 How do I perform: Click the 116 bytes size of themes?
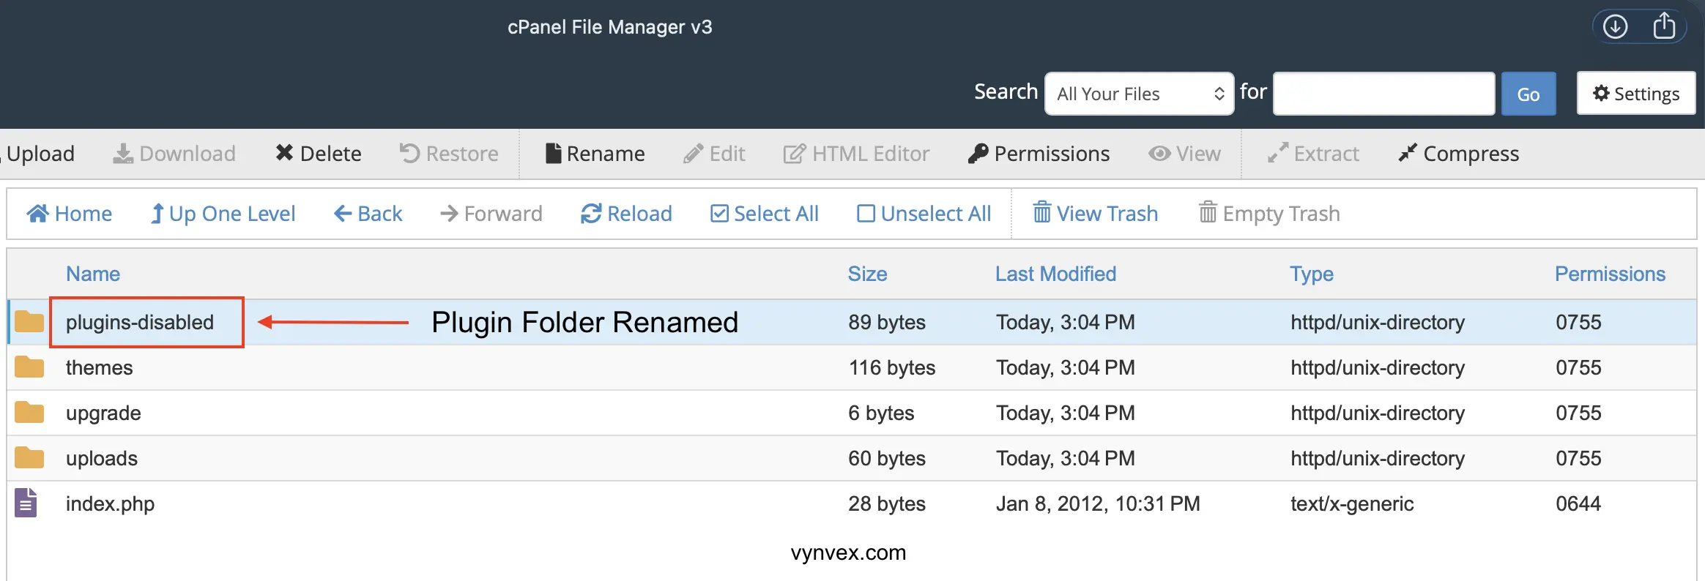pyautogui.click(x=892, y=367)
